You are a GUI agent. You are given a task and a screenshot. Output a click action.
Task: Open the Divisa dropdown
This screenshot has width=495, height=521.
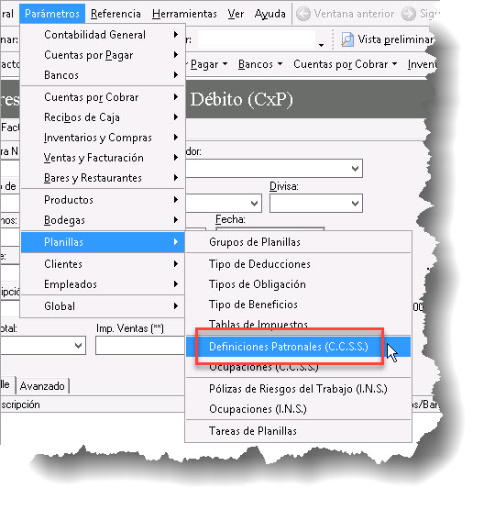click(315, 203)
